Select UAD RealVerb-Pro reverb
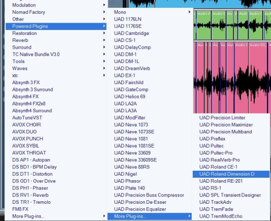The width and height of the screenshot is (271, 221). [x=231, y=160]
